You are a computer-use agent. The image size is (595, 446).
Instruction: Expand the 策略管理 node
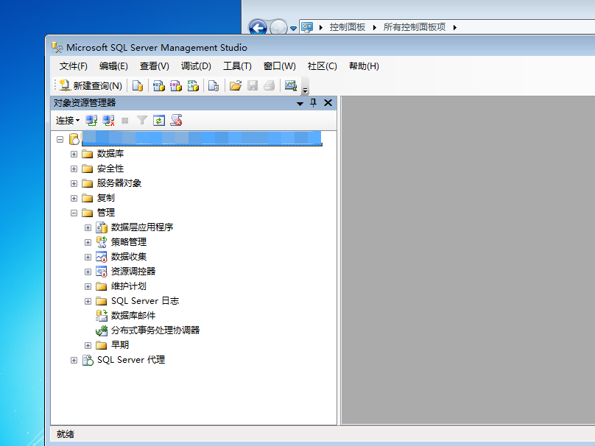coord(88,242)
